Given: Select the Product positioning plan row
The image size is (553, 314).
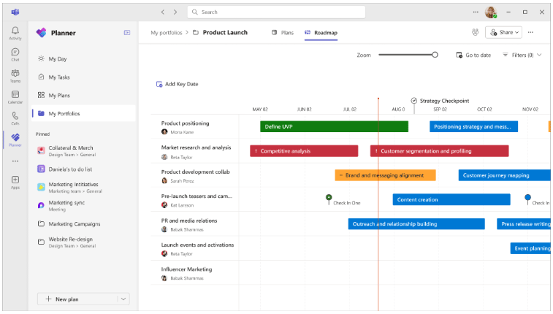Looking at the screenshot, I should tap(195, 127).
